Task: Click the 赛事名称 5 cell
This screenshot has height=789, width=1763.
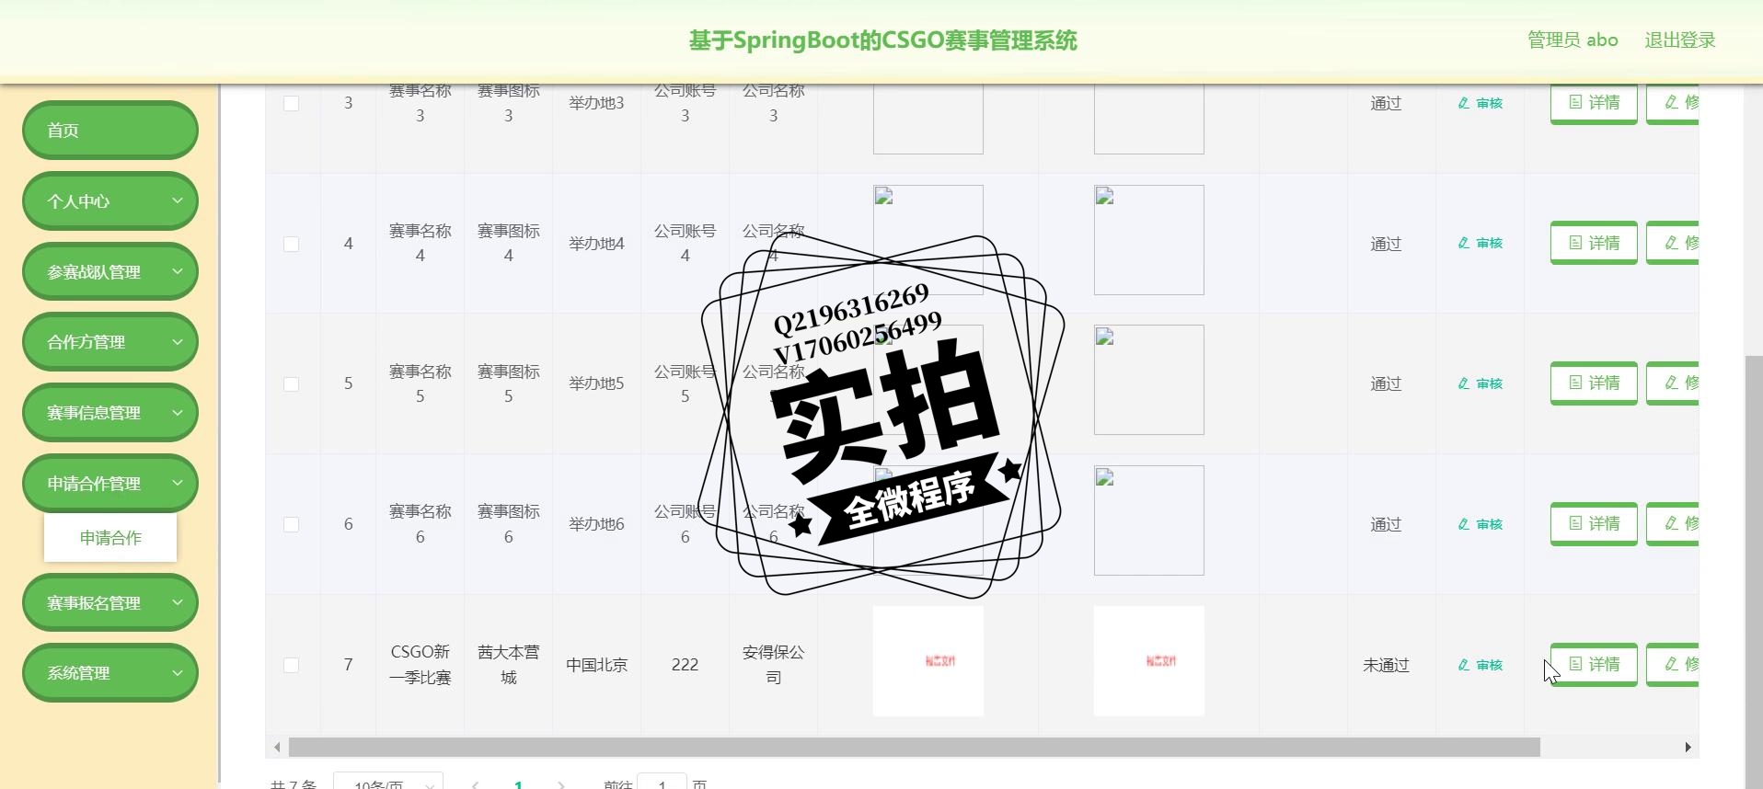Action: pos(420,383)
